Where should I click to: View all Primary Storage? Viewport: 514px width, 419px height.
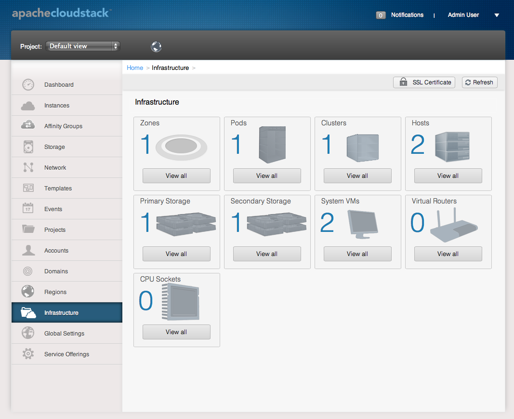tap(176, 254)
